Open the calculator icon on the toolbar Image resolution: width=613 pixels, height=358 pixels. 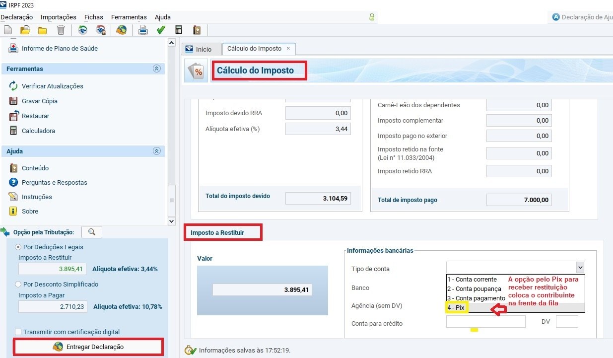pos(178,30)
